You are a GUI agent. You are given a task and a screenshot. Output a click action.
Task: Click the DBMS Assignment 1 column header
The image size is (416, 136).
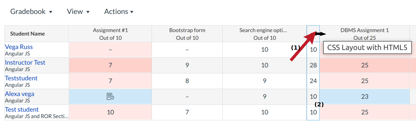pyautogui.click(x=365, y=34)
